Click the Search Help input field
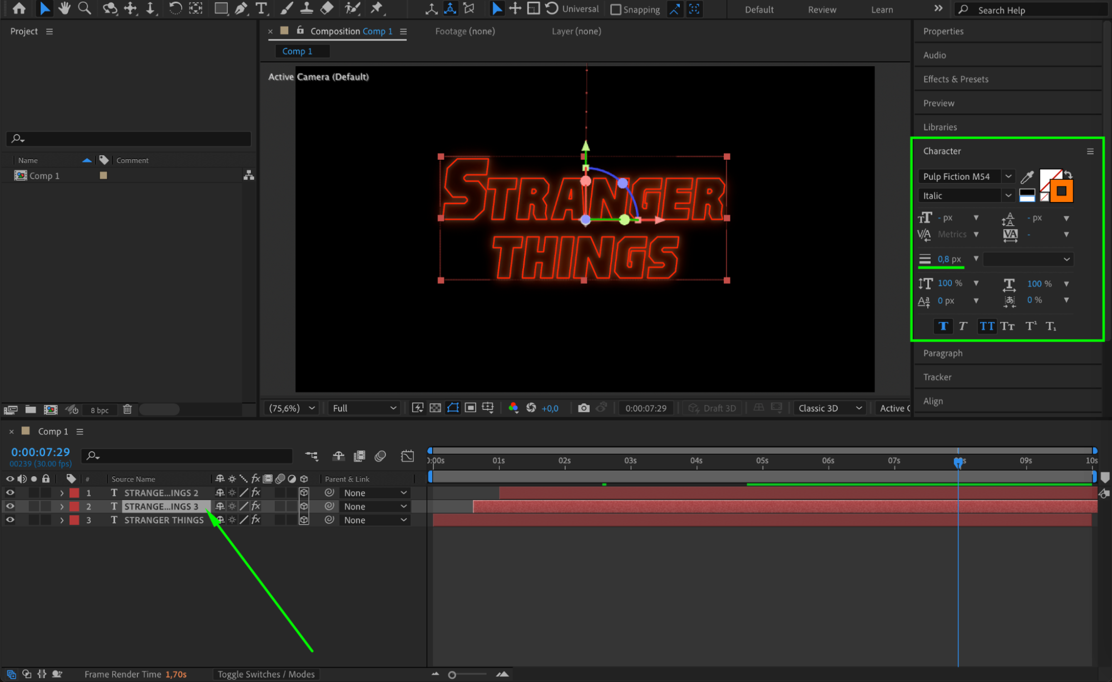 click(x=1035, y=10)
